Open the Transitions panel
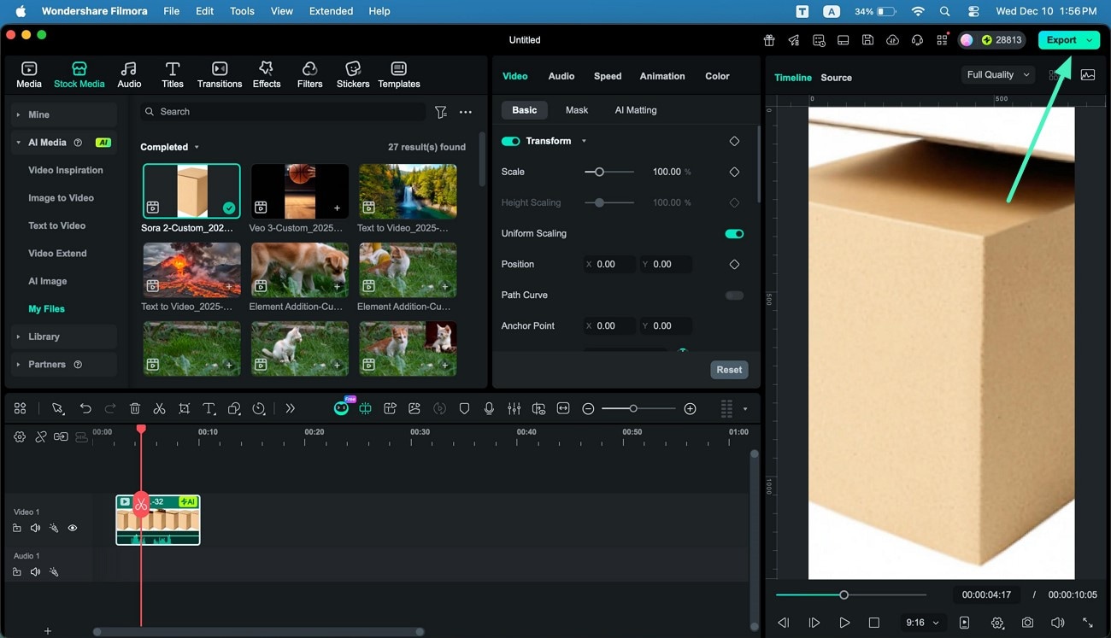This screenshot has height=638, width=1111. pyautogui.click(x=219, y=73)
